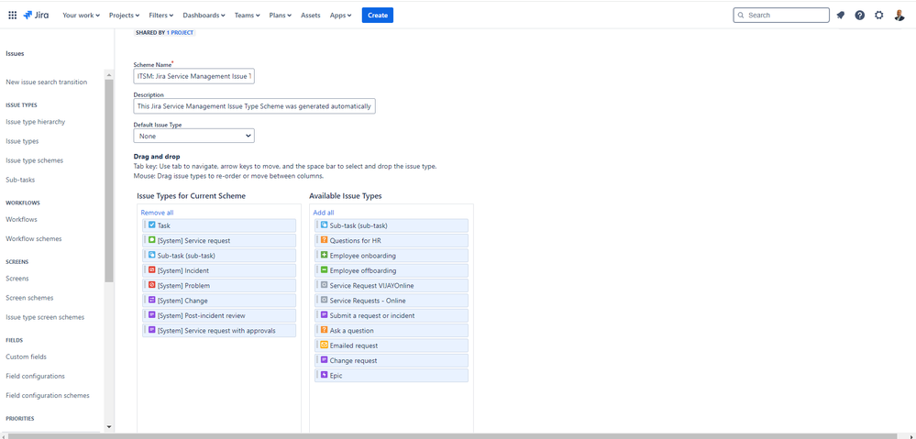The width and height of the screenshot is (916, 439).
Task: Click the Remove all link
Action: (157, 213)
